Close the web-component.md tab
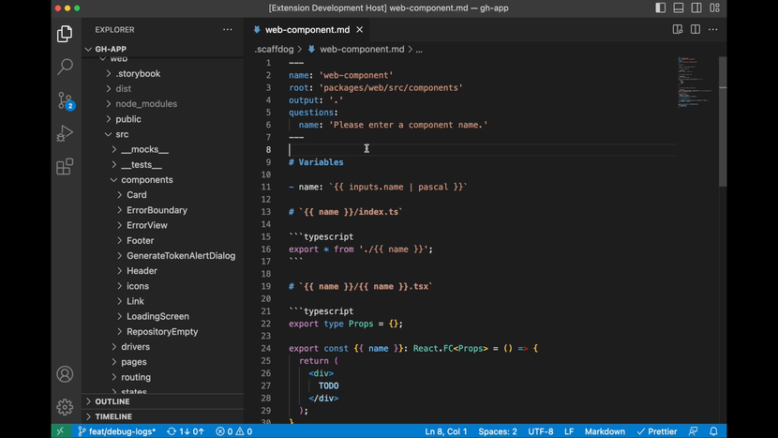The height and width of the screenshot is (438, 778). click(x=360, y=30)
